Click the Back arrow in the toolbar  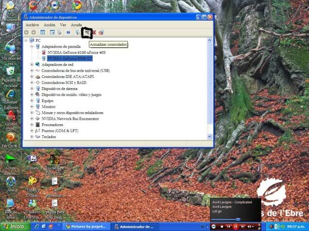(x=27, y=32)
